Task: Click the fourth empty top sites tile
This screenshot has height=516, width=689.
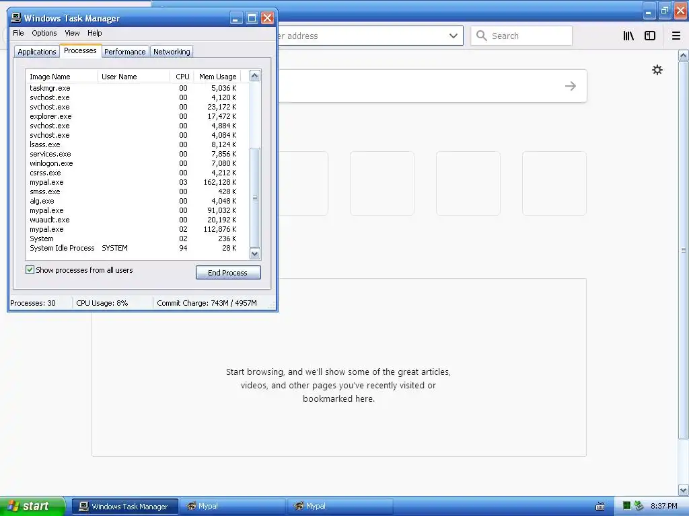Action: click(554, 183)
